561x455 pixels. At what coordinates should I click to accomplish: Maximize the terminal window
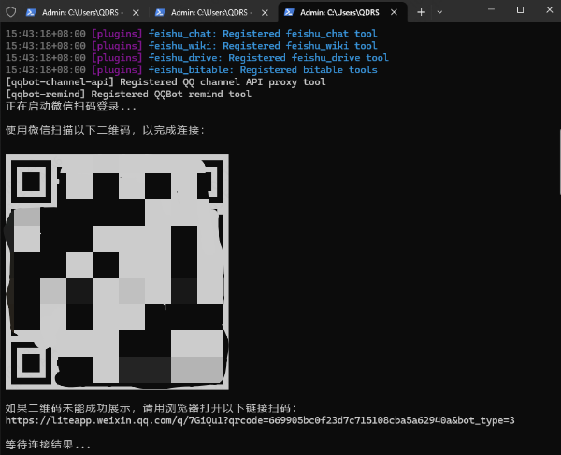point(520,10)
